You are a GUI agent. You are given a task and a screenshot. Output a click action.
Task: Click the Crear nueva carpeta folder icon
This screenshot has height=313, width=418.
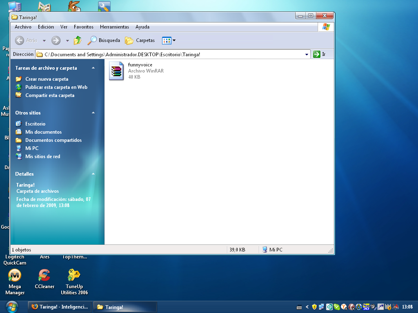click(19, 79)
